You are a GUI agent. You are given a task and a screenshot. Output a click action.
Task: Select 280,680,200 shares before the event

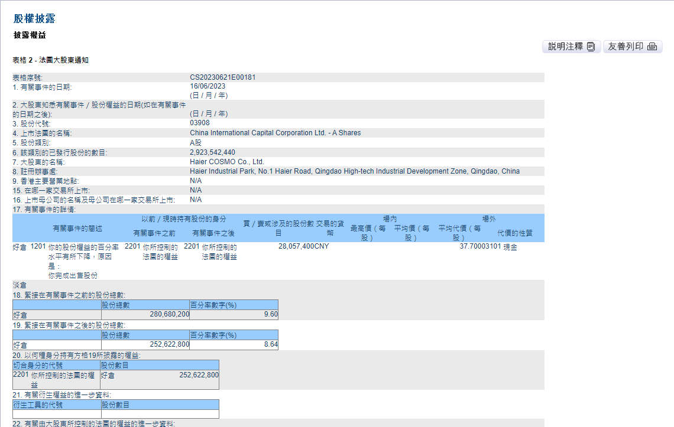(169, 314)
